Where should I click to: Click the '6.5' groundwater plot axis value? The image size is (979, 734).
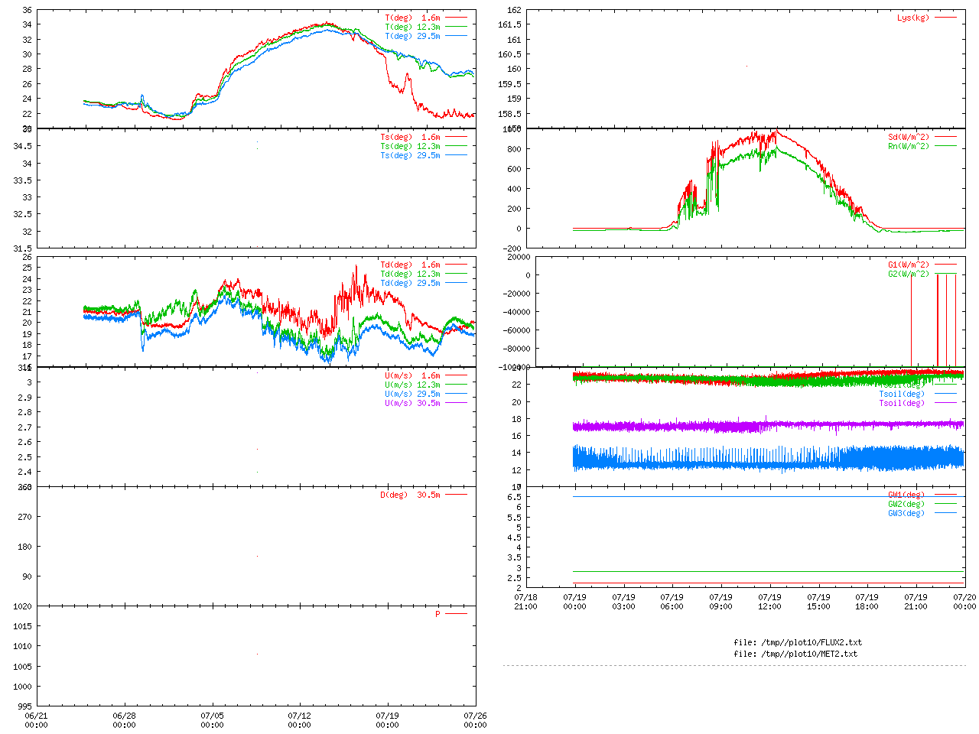[x=514, y=497]
